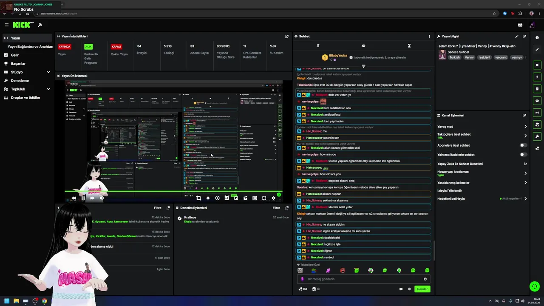Click Filtre in the activity feed panel

coord(157,208)
